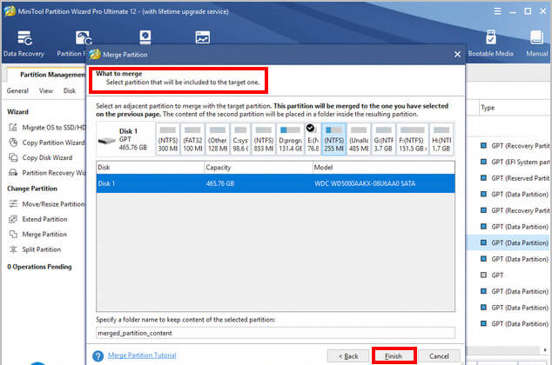
Task: Select the Disk 1 row in the disk list
Action: pyautogui.click(x=275, y=183)
